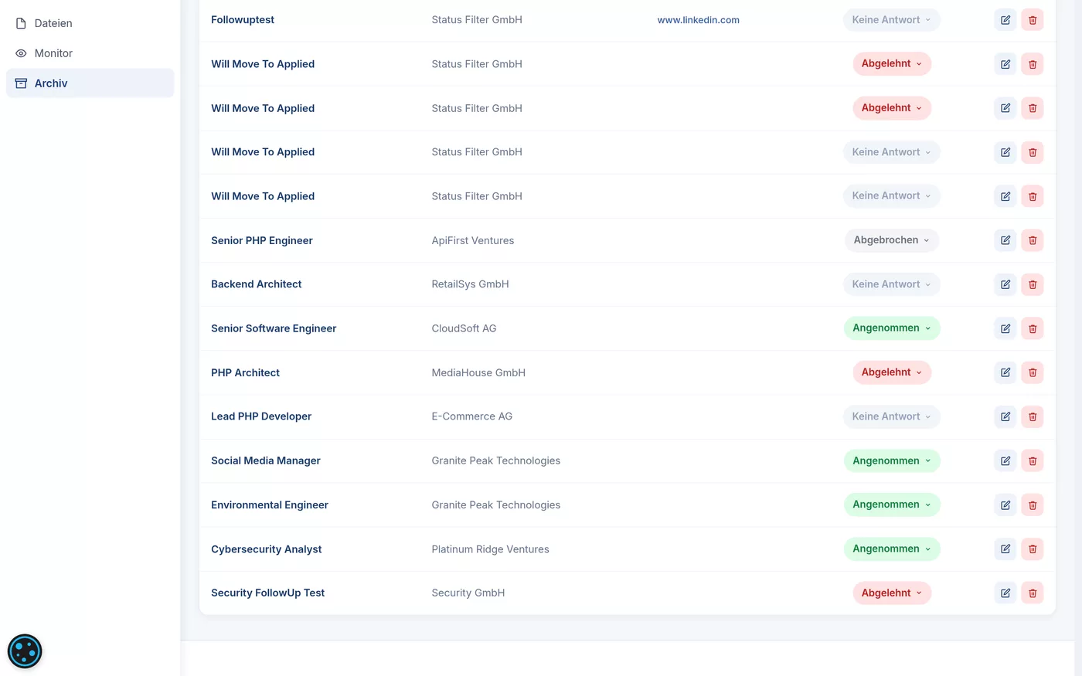The height and width of the screenshot is (676, 1082).
Task: Open the Abgelehnt dropdown for PHP Architect
Action: tap(892, 372)
